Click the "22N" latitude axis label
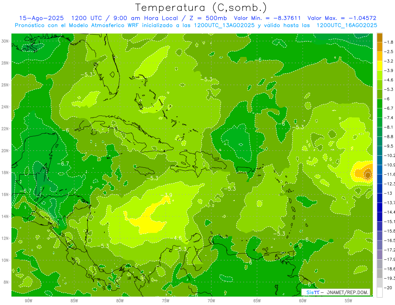 click(6, 128)
